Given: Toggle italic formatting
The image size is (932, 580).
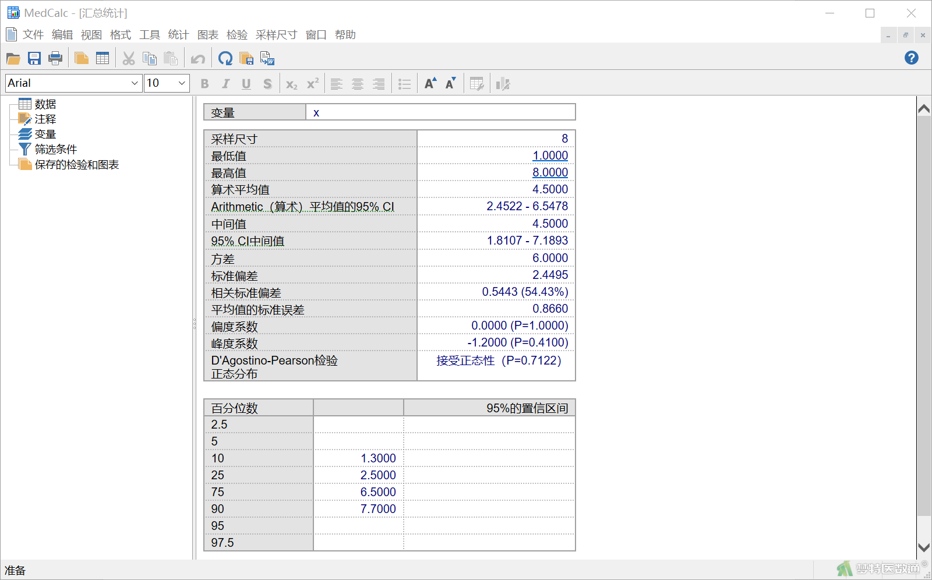Looking at the screenshot, I should tap(225, 84).
